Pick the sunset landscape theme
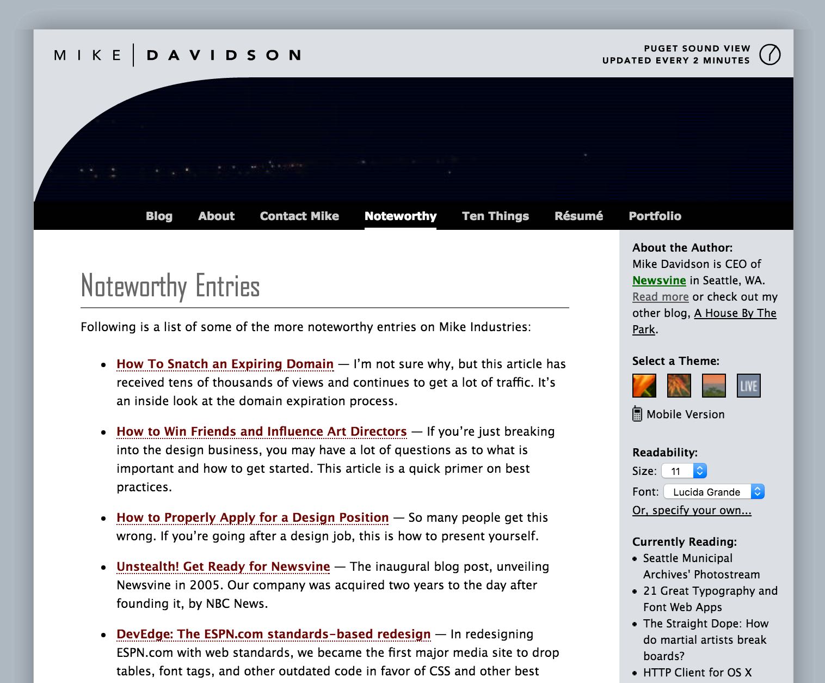Viewport: 825px width, 683px height. click(713, 386)
